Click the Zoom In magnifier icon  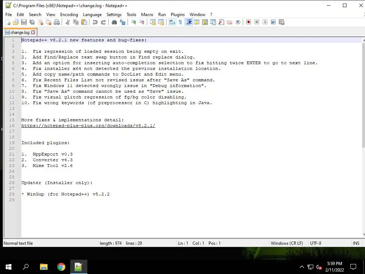(133, 22)
